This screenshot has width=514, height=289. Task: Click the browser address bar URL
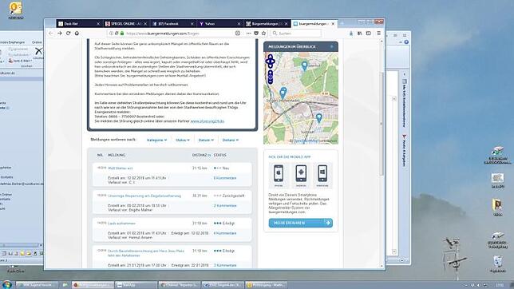click(x=163, y=34)
